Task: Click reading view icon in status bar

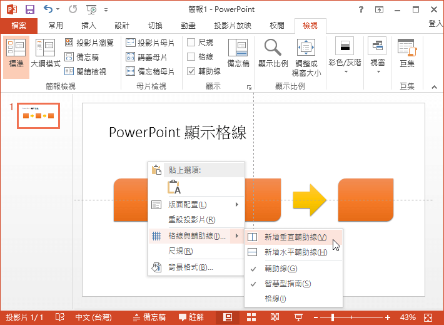Action: point(275,317)
